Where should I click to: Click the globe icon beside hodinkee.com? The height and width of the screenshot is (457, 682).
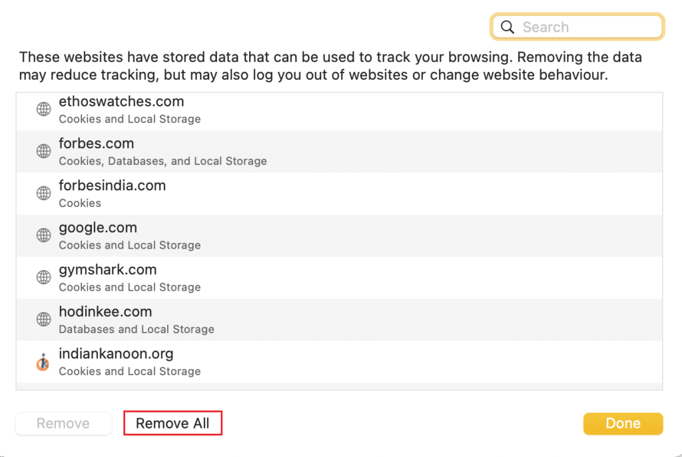tap(44, 319)
